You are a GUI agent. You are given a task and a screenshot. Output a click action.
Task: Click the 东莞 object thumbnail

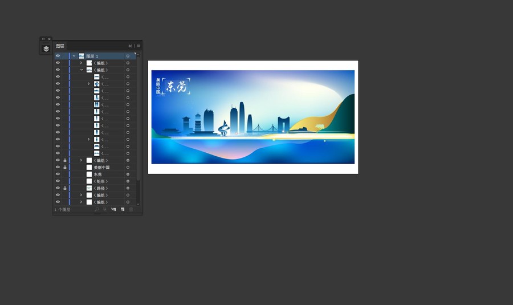click(89, 174)
